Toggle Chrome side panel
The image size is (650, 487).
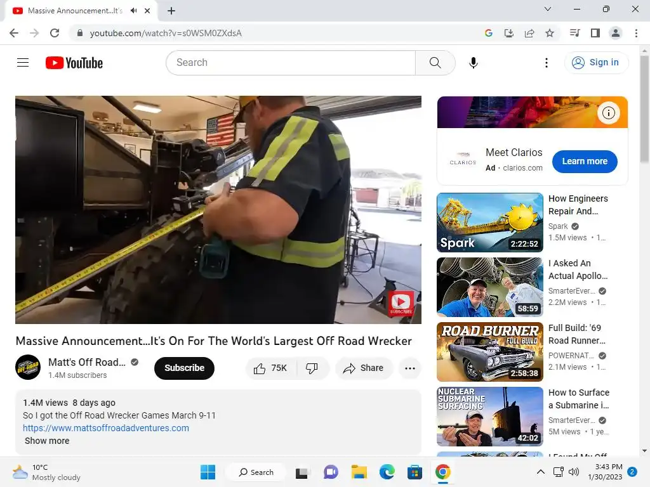pyautogui.click(x=595, y=33)
